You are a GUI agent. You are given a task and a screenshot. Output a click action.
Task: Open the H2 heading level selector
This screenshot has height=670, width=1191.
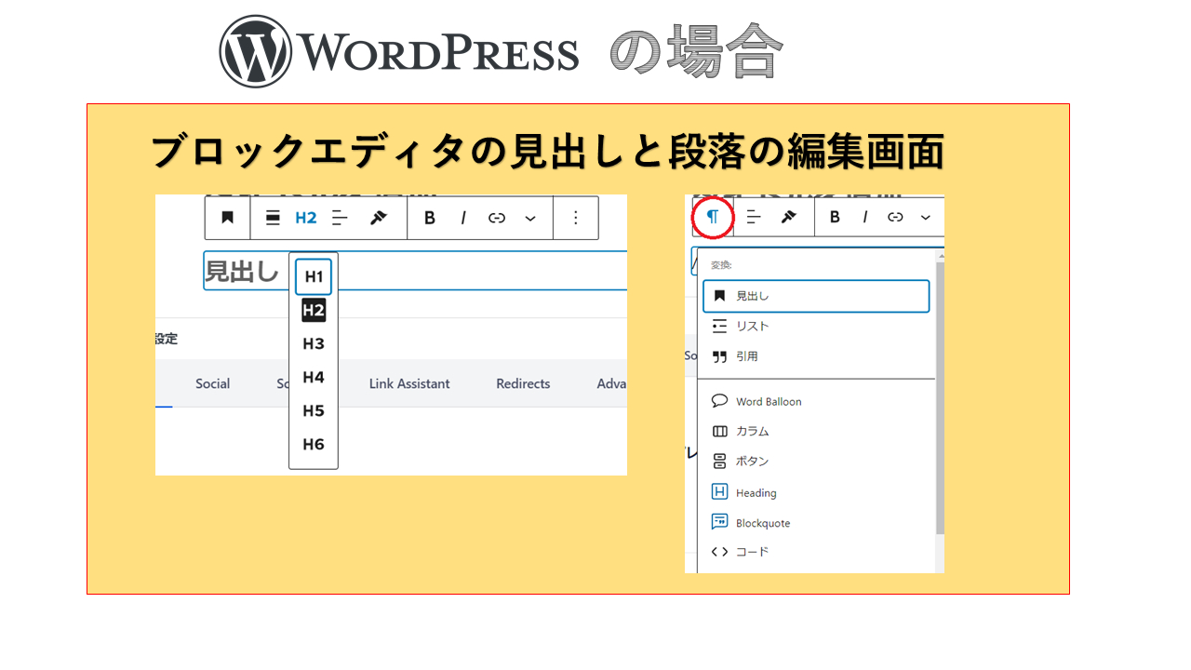tap(306, 218)
